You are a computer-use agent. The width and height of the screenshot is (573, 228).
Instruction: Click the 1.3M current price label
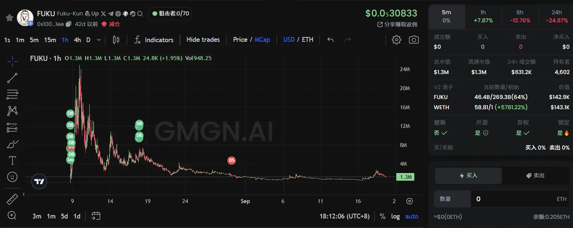pyautogui.click(x=406, y=177)
